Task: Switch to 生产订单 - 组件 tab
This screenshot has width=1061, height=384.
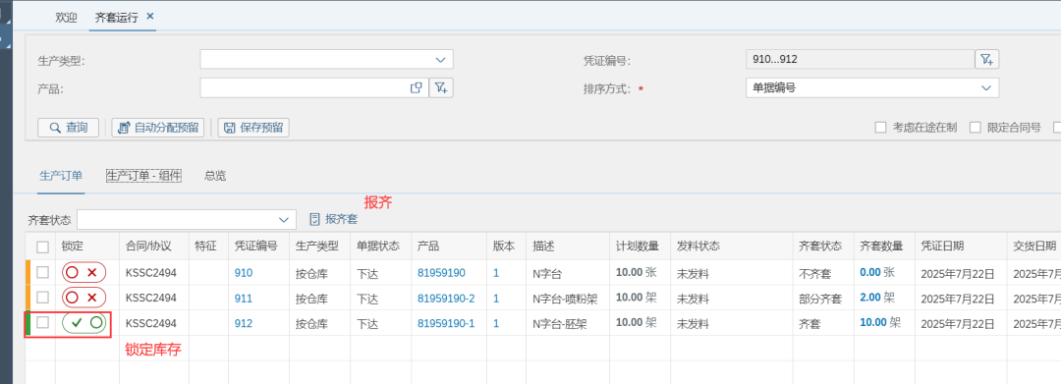Action: 143,176
